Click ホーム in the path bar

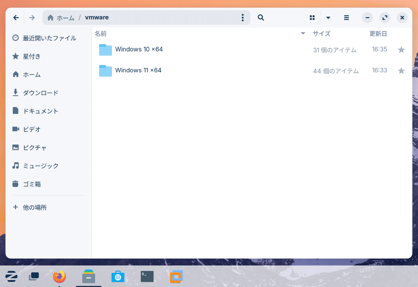[x=65, y=18]
